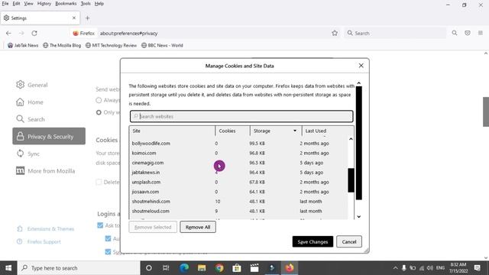
Task: Open Extensions & Themes link
Action: point(46,229)
